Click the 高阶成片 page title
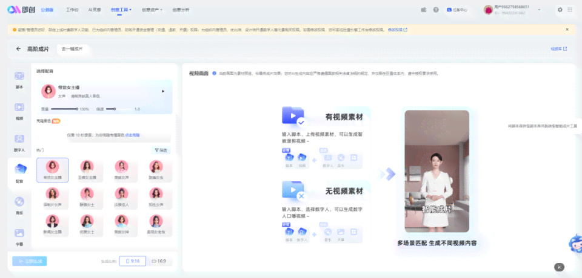Image resolution: width=582 pixels, height=278 pixels. point(38,49)
